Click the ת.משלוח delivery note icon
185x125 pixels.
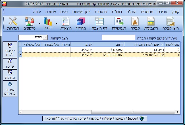[x=119, y=24]
